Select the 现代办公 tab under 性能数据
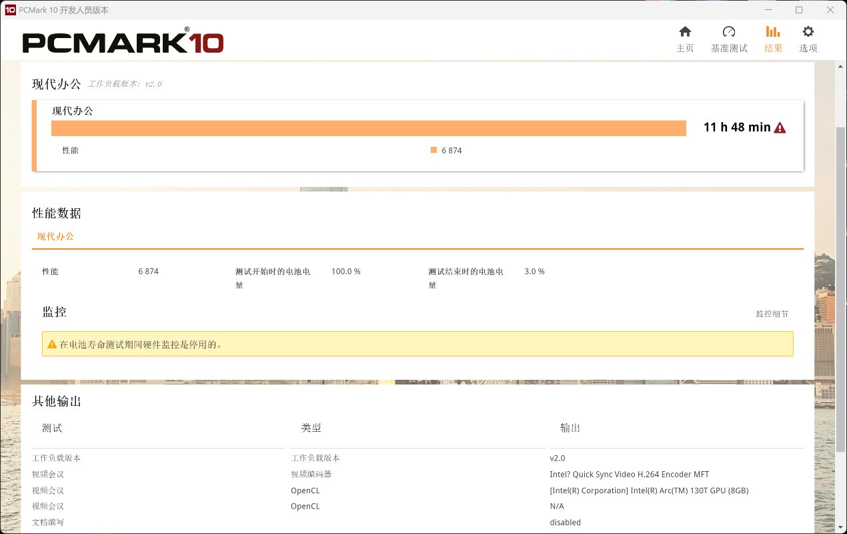 [55, 236]
